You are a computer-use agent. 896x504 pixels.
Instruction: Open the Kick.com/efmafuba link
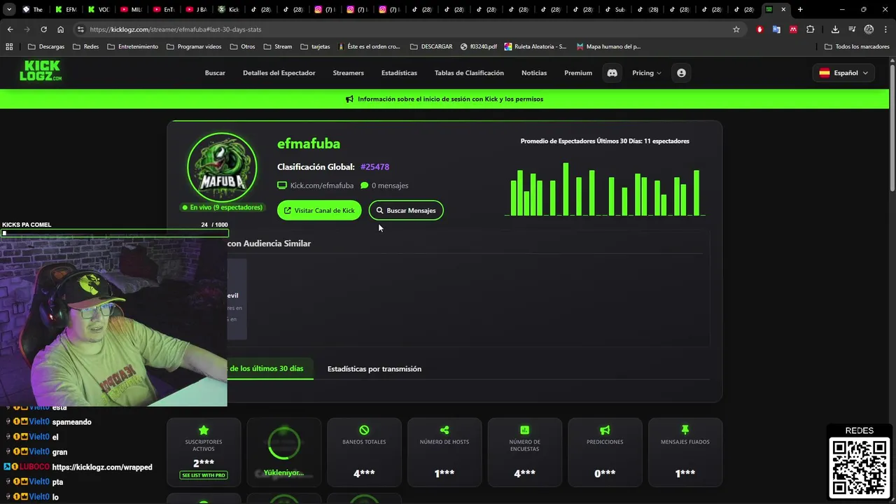tap(316, 185)
